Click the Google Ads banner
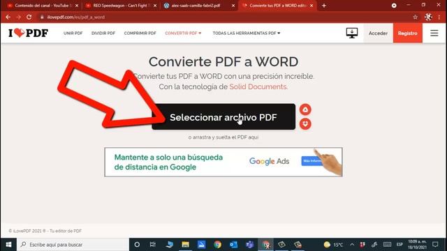The image size is (447, 251). (223, 162)
